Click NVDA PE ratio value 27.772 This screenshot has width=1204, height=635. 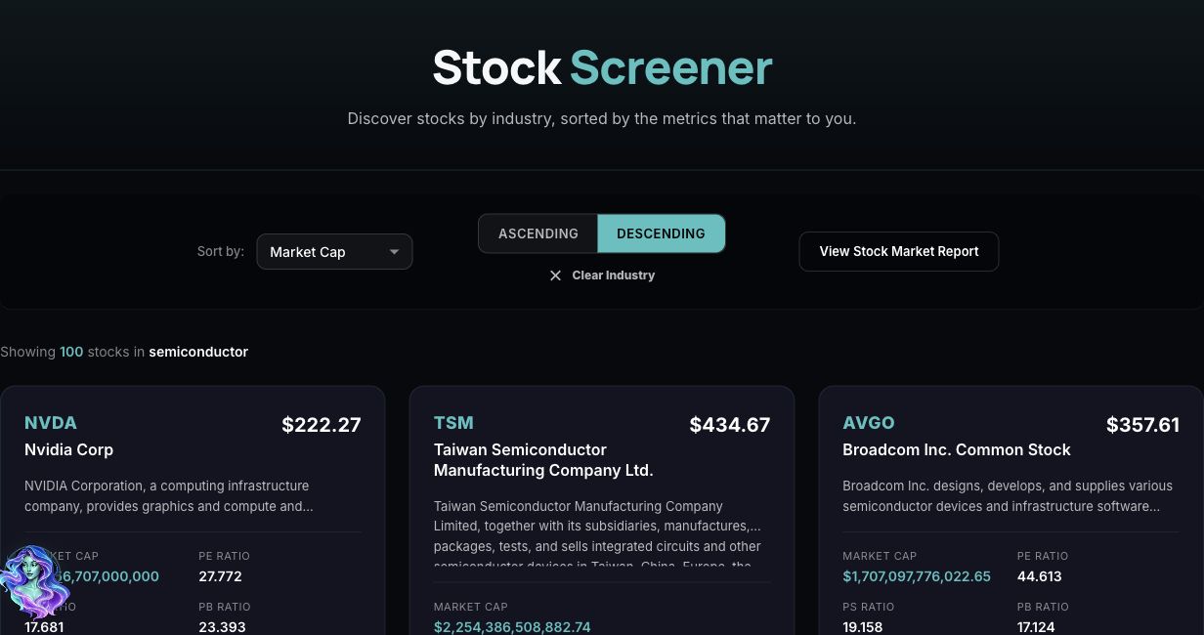pyautogui.click(x=220, y=576)
